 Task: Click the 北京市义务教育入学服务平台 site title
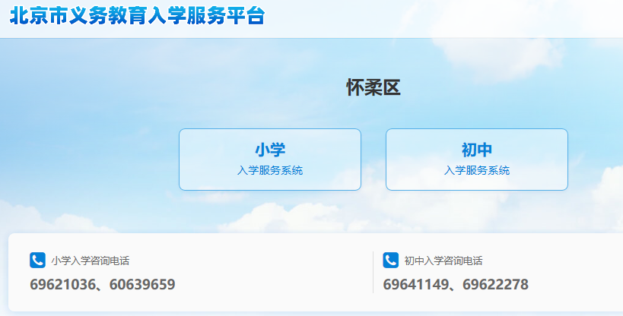click(137, 16)
